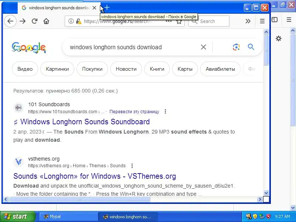Clear the Google search query
The height and width of the screenshot is (222, 296).
203,47
